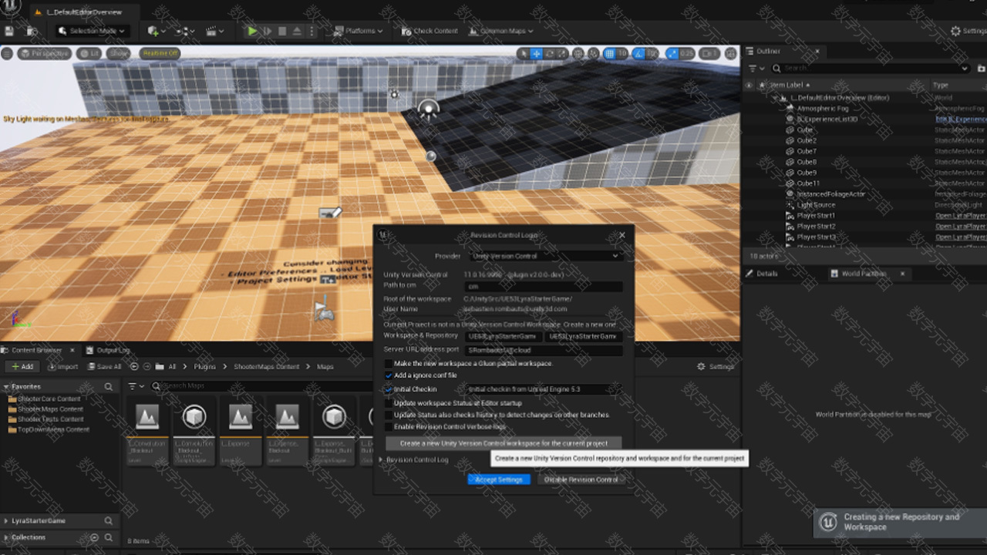
Task: Click the Check Content toolbar icon
Action: pos(406,31)
